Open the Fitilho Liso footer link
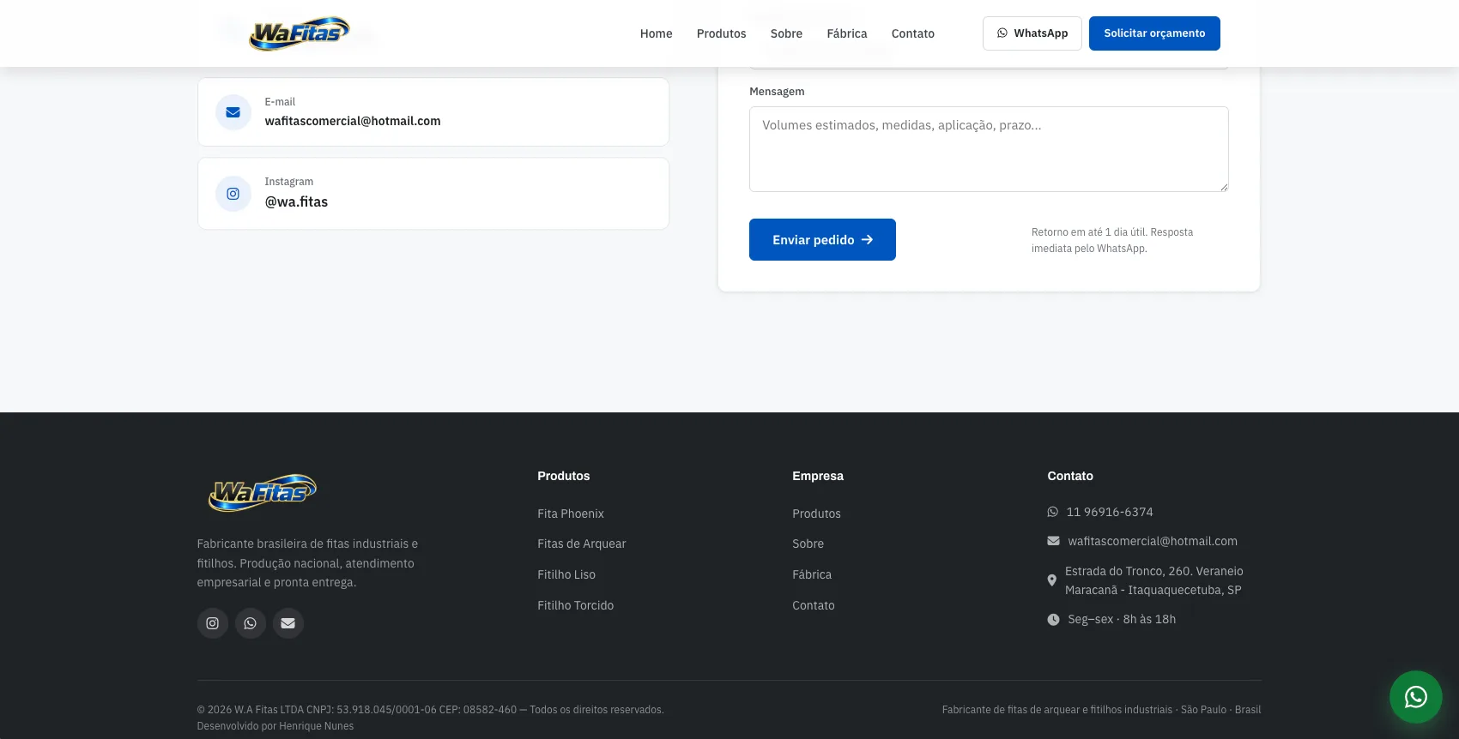Screen dimensions: 1459x739 (x=566, y=574)
